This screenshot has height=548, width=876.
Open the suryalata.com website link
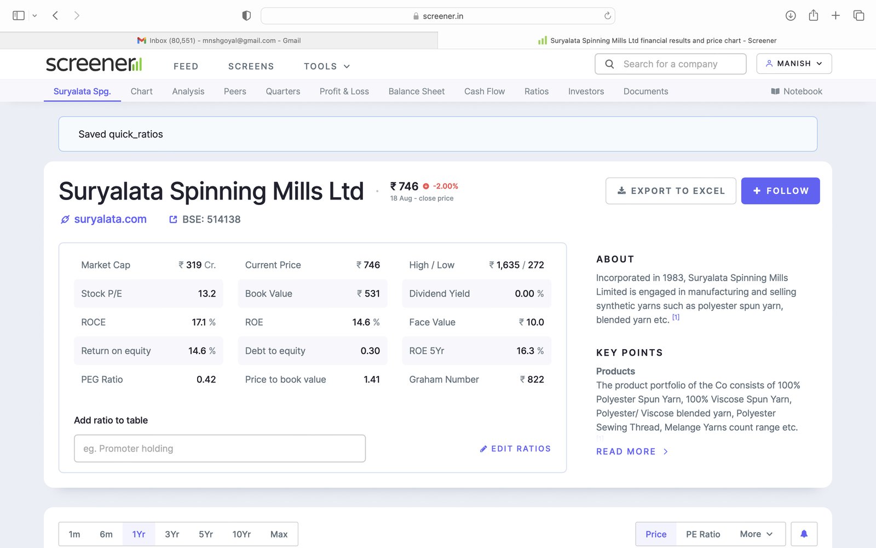pyautogui.click(x=110, y=219)
